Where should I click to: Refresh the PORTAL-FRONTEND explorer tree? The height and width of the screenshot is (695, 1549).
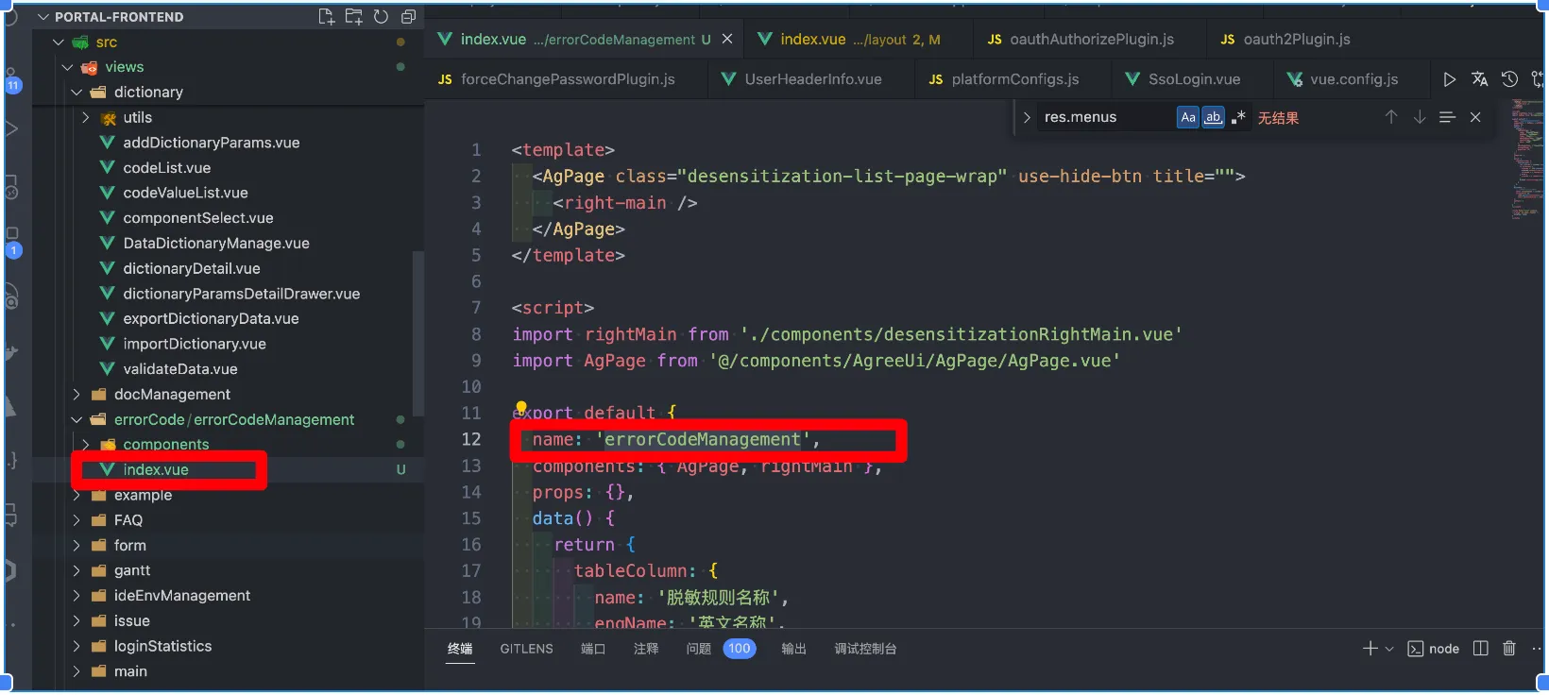click(x=381, y=16)
